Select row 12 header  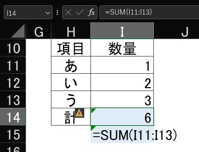pos(13,82)
